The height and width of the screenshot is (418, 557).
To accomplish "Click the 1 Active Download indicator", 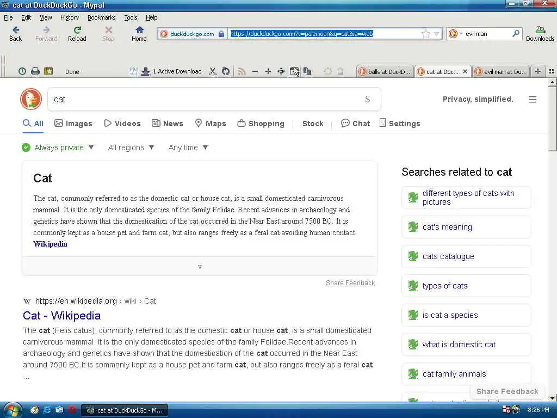I will pos(171,71).
